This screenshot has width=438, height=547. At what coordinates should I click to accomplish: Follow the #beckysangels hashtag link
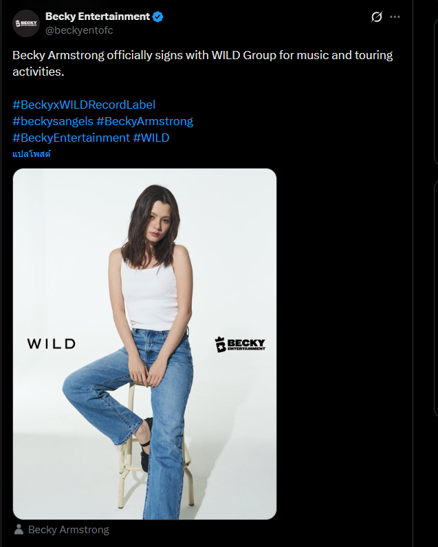tap(53, 121)
